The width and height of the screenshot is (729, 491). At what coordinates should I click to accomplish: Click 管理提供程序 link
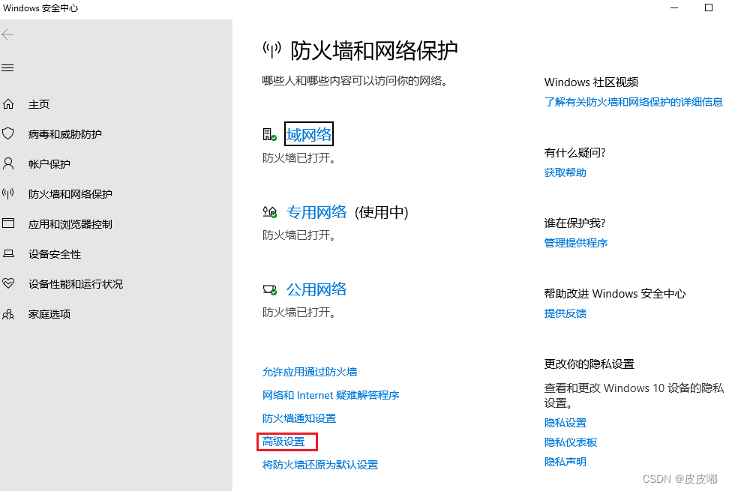click(x=575, y=243)
